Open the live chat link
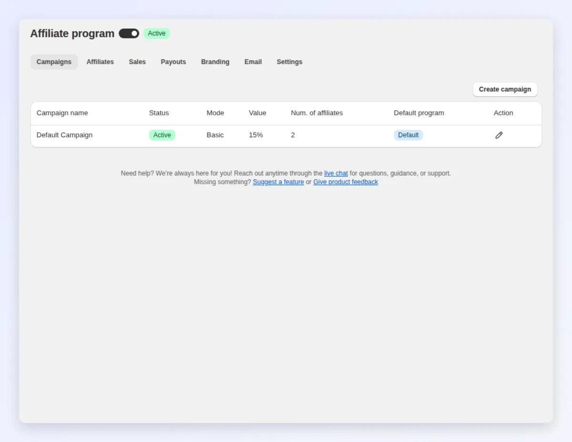This screenshot has width=572, height=442. pyautogui.click(x=336, y=173)
